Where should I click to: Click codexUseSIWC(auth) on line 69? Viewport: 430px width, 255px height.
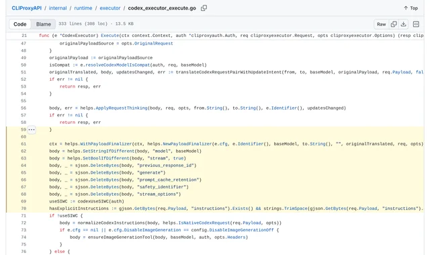pyautogui.click(x=101, y=201)
